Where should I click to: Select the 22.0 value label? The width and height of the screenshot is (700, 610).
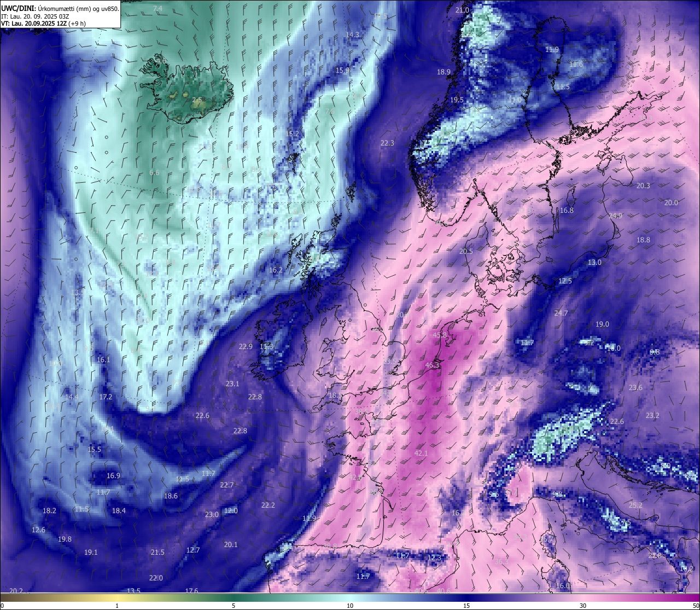point(156,578)
